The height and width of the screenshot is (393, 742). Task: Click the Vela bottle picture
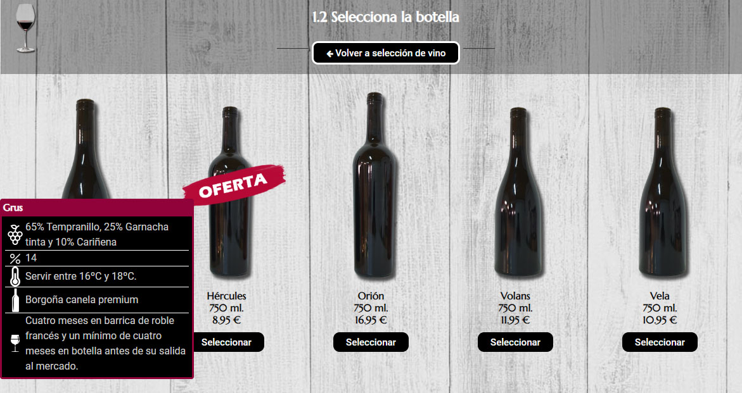[x=663, y=192]
